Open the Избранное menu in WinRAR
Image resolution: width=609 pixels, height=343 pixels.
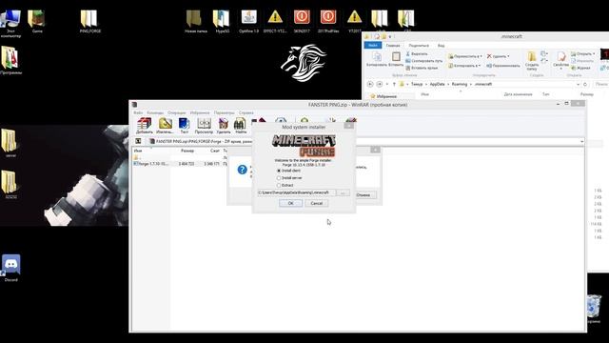(x=200, y=112)
